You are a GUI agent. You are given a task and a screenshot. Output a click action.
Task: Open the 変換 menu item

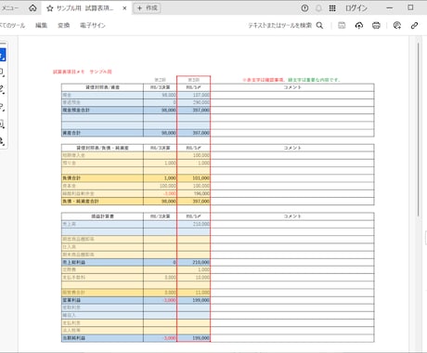[63, 25]
